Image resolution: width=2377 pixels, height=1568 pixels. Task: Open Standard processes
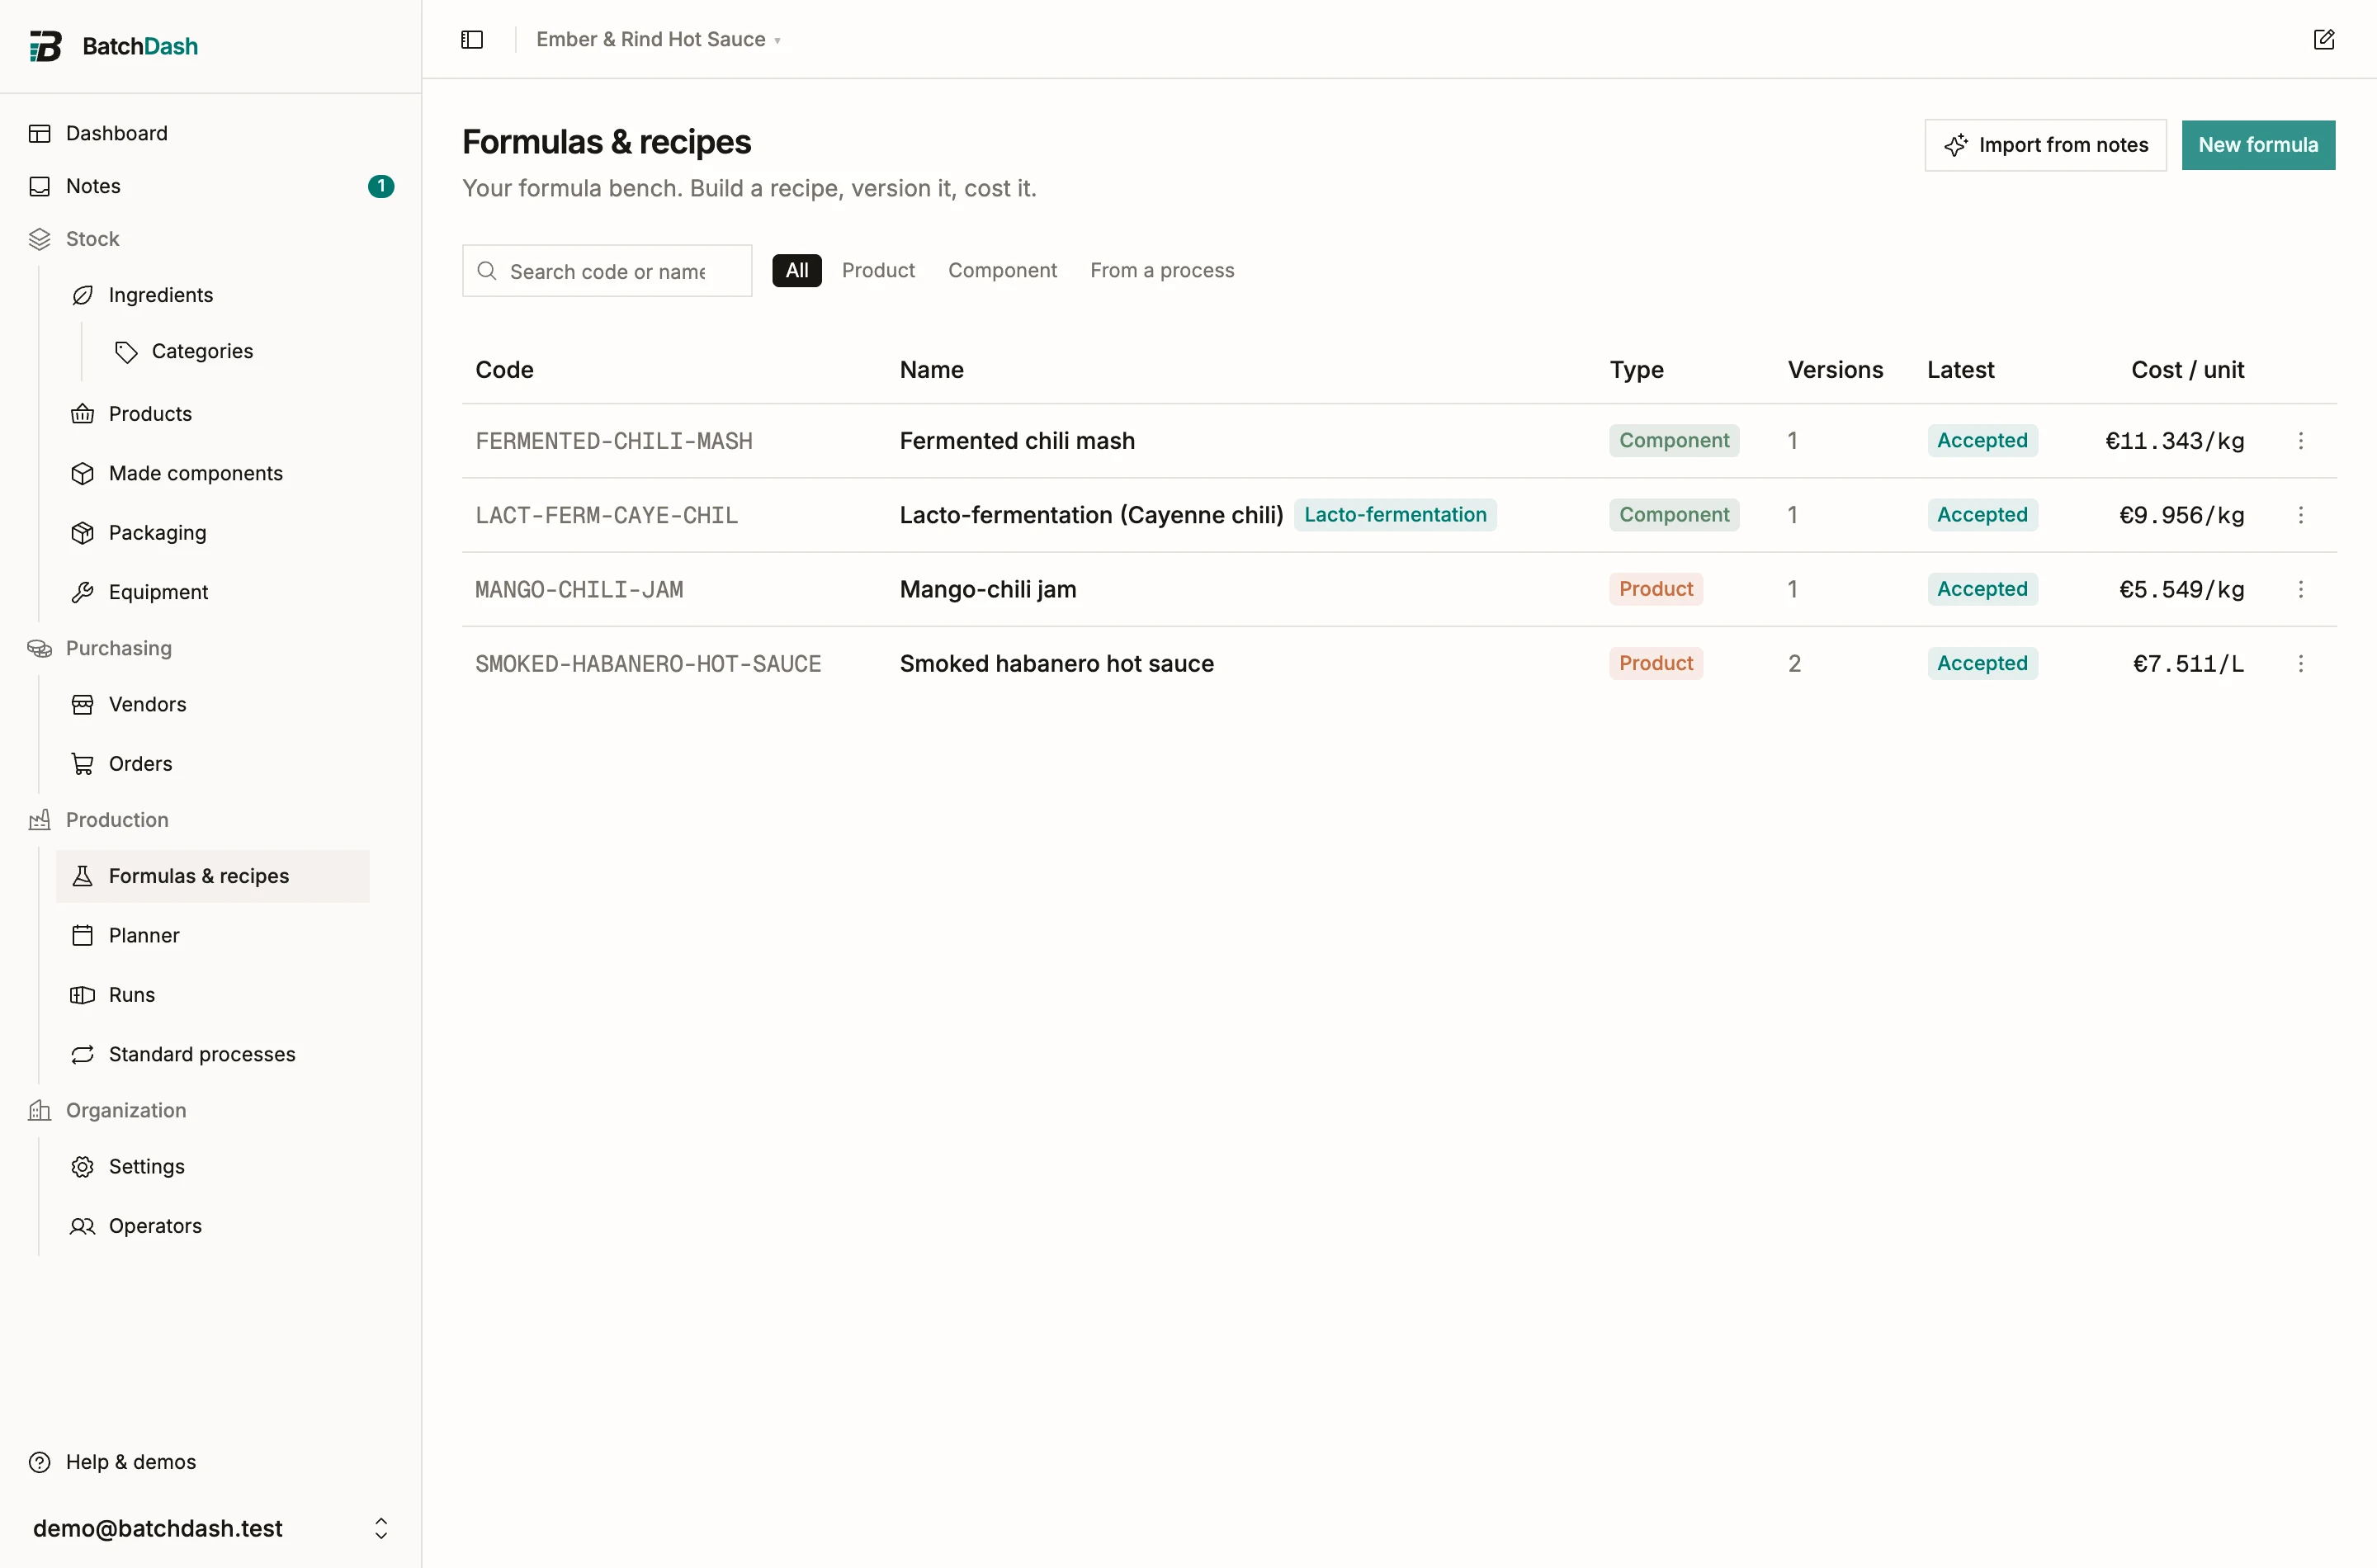(x=202, y=1054)
